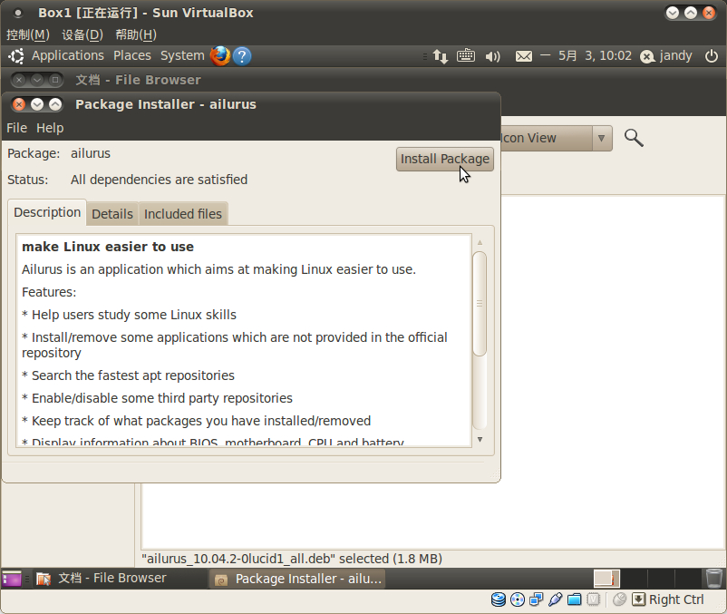The width and height of the screenshot is (727, 614).
Task: Click the "Search the fastest apt repositories" line
Action: click(x=129, y=375)
